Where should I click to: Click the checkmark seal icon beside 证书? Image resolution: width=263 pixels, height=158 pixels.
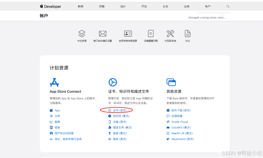click(110, 110)
